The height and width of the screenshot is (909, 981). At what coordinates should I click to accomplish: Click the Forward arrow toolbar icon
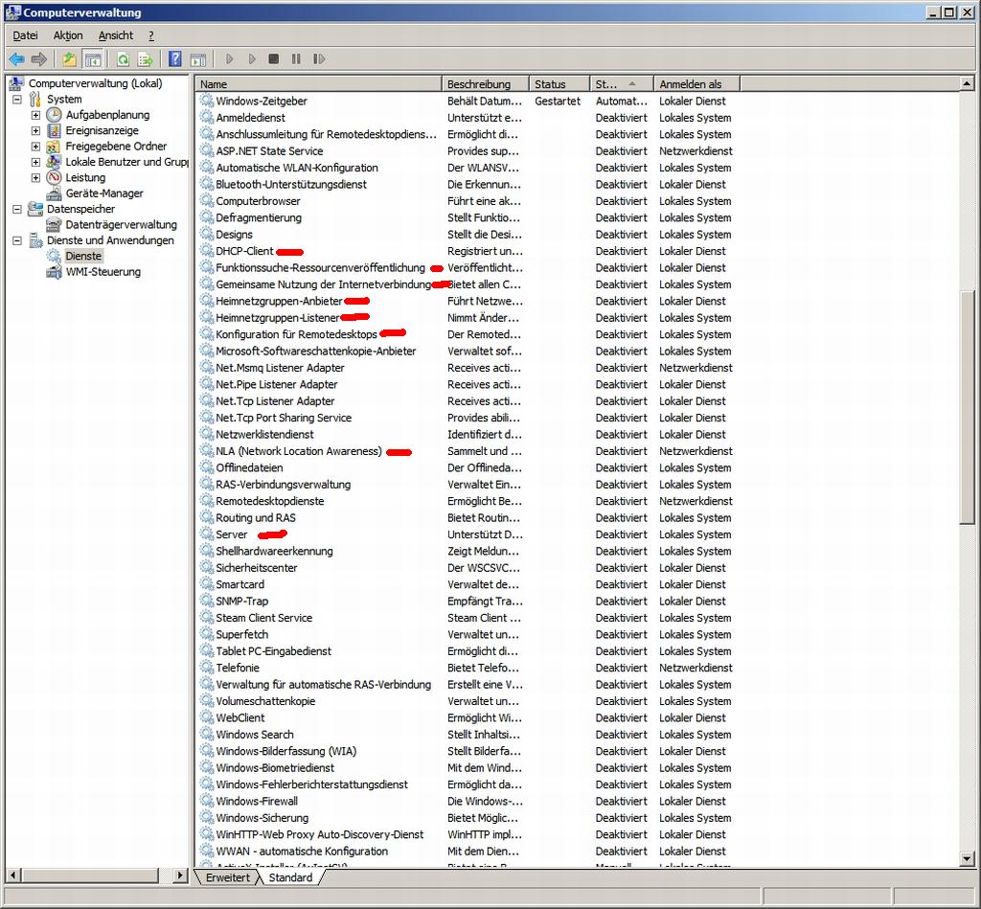click(38, 59)
